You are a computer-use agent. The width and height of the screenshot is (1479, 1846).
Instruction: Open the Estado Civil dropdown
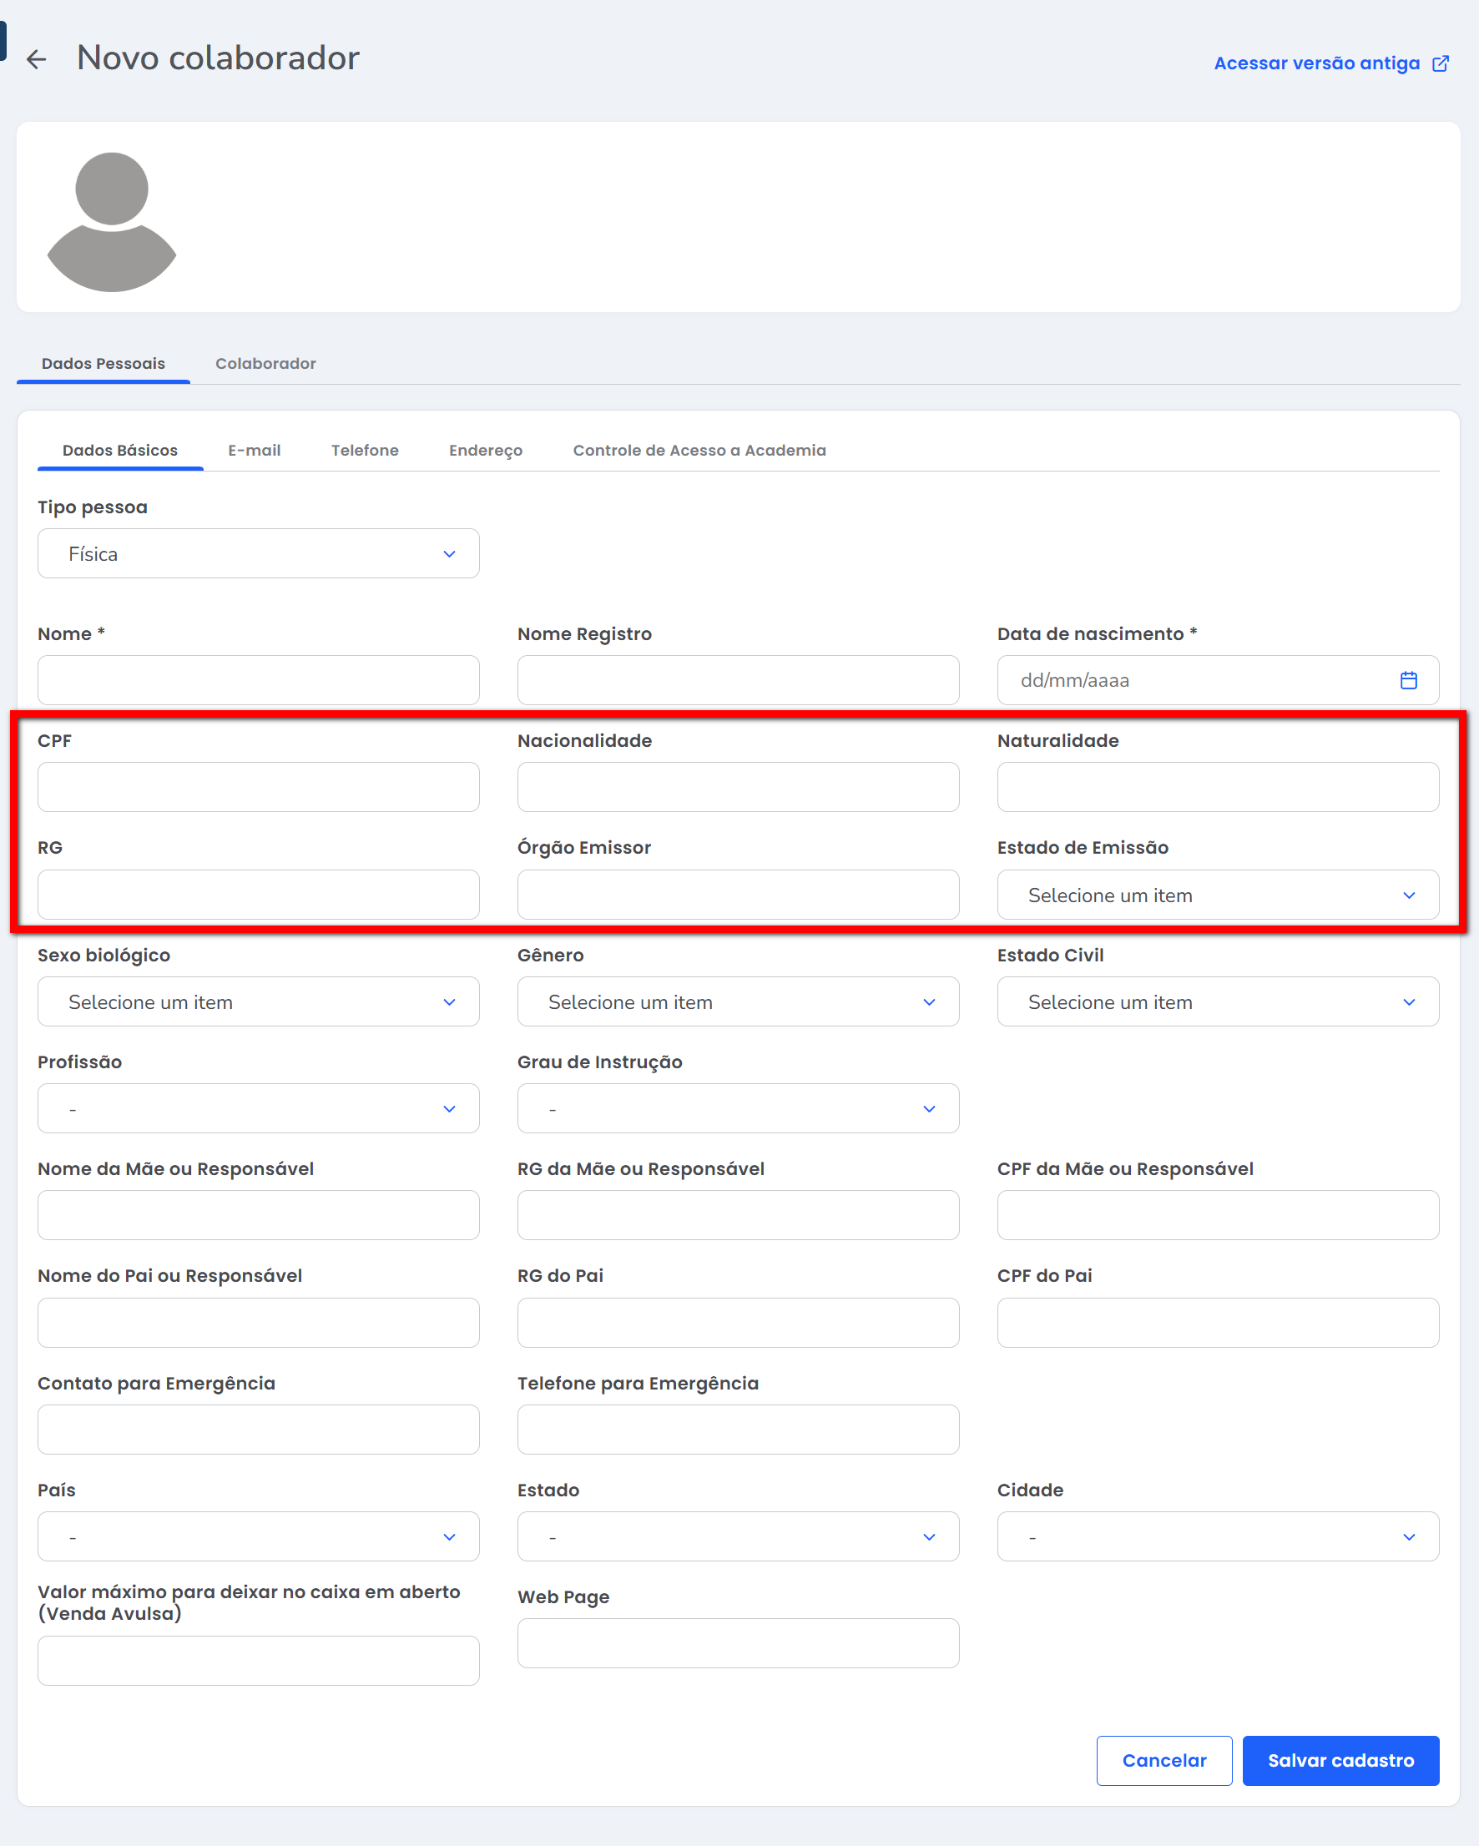[1217, 1001]
